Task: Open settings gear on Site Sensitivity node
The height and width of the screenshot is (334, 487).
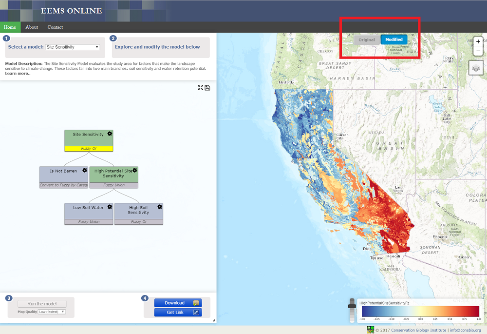Action: (110, 134)
